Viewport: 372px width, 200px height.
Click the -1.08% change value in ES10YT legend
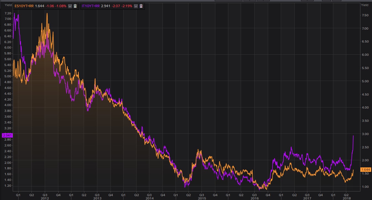(x=61, y=6)
